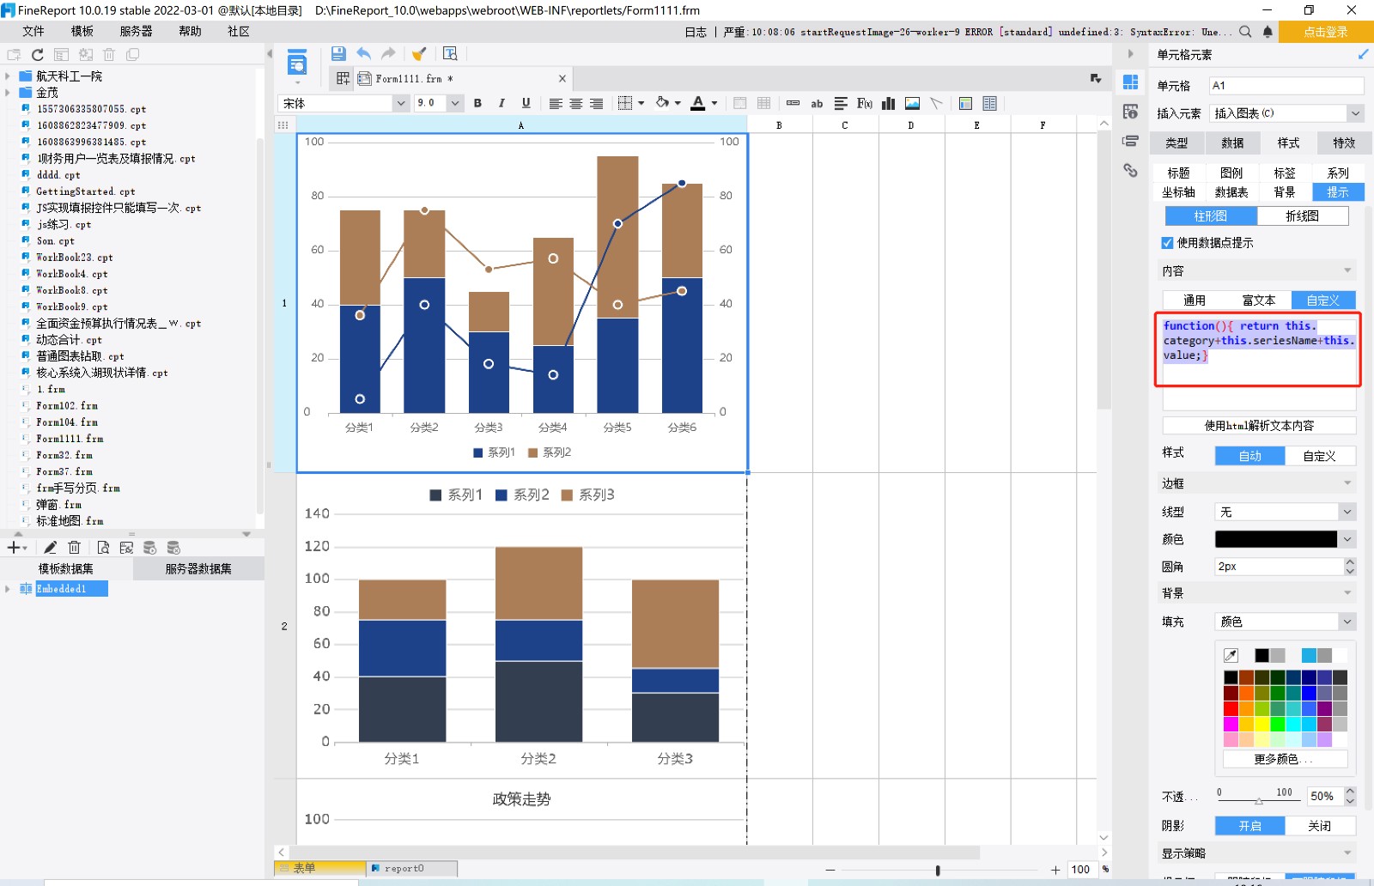The height and width of the screenshot is (886, 1374).
Task: Expand the 金茂 folder
Action: pos(8,93)
